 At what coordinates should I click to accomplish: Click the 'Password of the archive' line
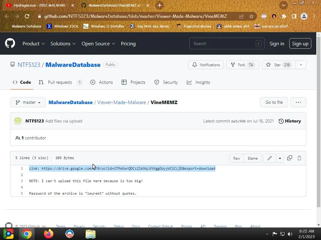[x=83, y=193]
